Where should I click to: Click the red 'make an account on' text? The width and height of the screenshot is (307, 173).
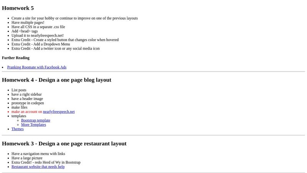click(26, 112)
